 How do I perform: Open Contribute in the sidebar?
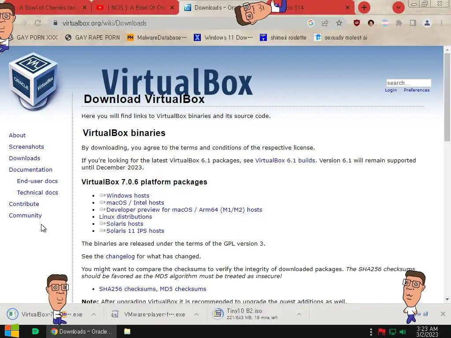coord(24,204)
